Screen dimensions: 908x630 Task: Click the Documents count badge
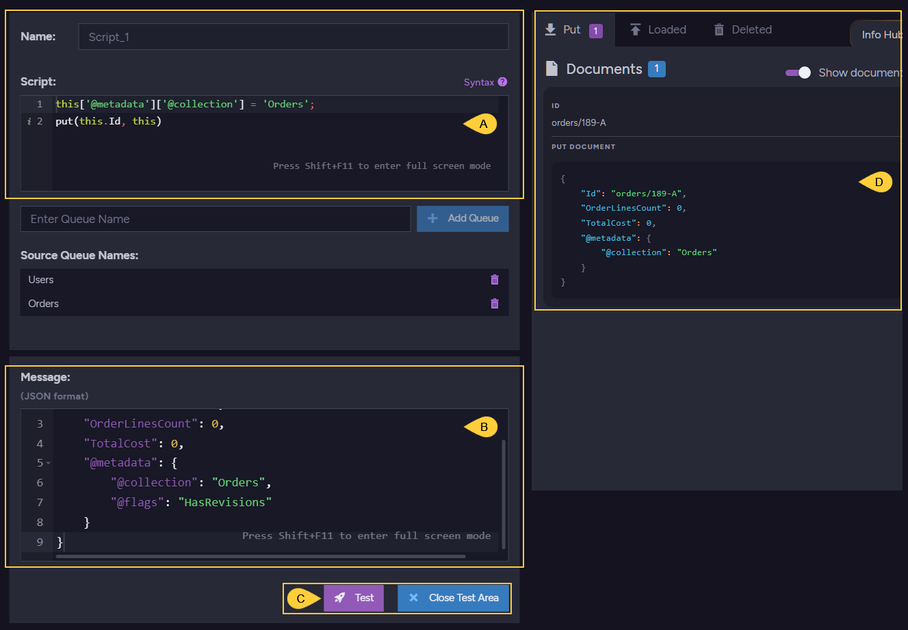point(657,68)
